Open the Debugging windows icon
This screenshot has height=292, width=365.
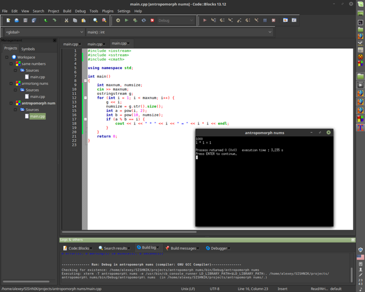coord(286,20)
